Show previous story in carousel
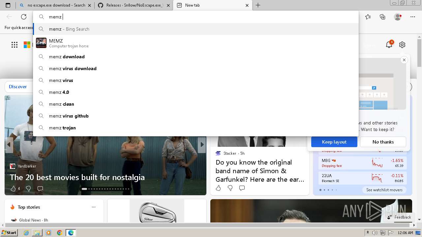 coord(9,145)
